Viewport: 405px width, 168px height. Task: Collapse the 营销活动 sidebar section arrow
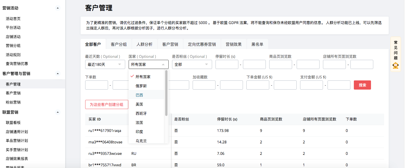point(58,8)
